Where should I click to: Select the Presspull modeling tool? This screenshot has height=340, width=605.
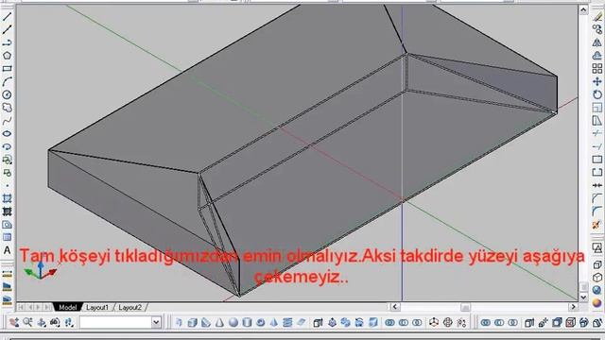pos(332,322)
